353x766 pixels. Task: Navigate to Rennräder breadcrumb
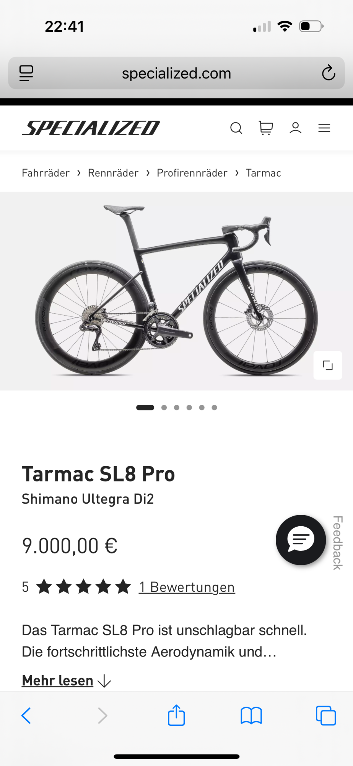113,173
